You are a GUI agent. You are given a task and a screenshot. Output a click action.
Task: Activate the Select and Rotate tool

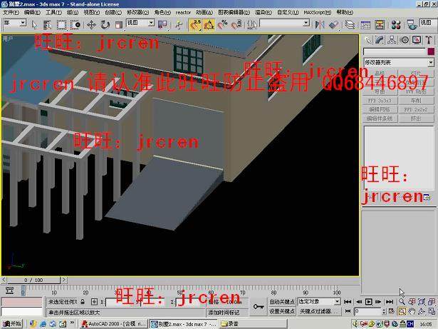pos(105,25)
